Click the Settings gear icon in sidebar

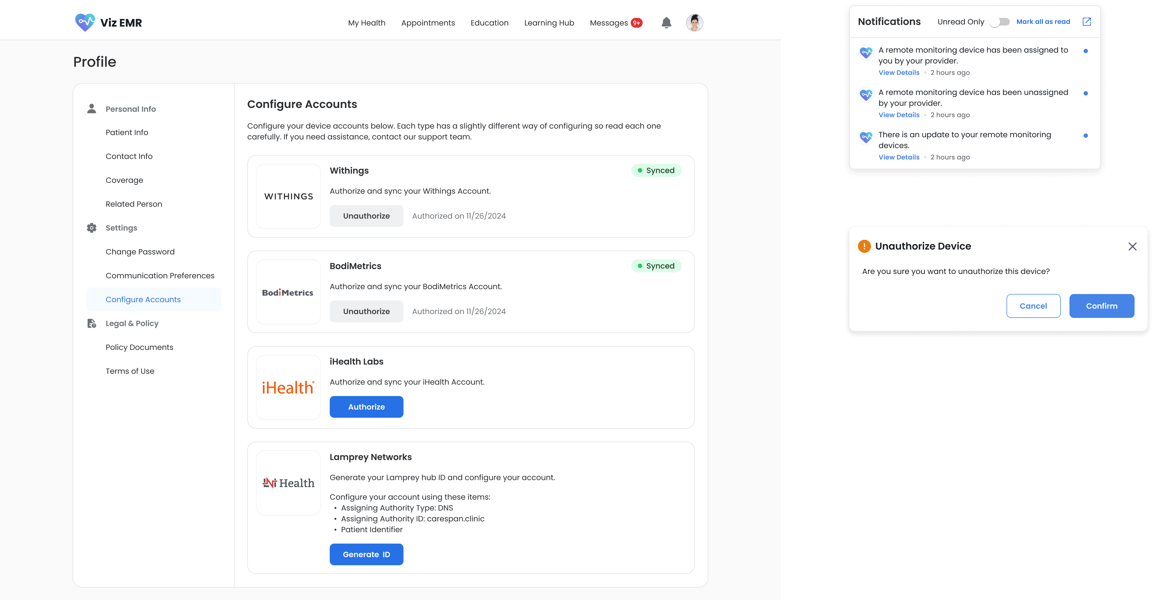(92, 228)
